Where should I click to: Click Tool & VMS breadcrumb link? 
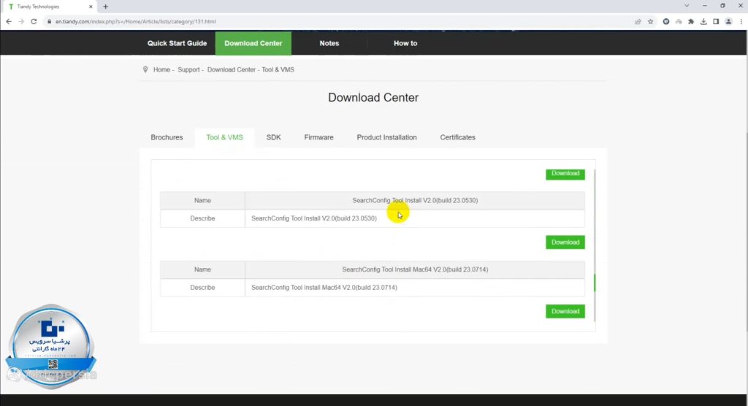point(278,69)
